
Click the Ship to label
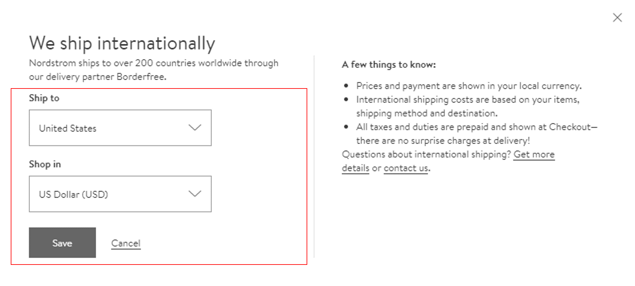coord(44,98)
